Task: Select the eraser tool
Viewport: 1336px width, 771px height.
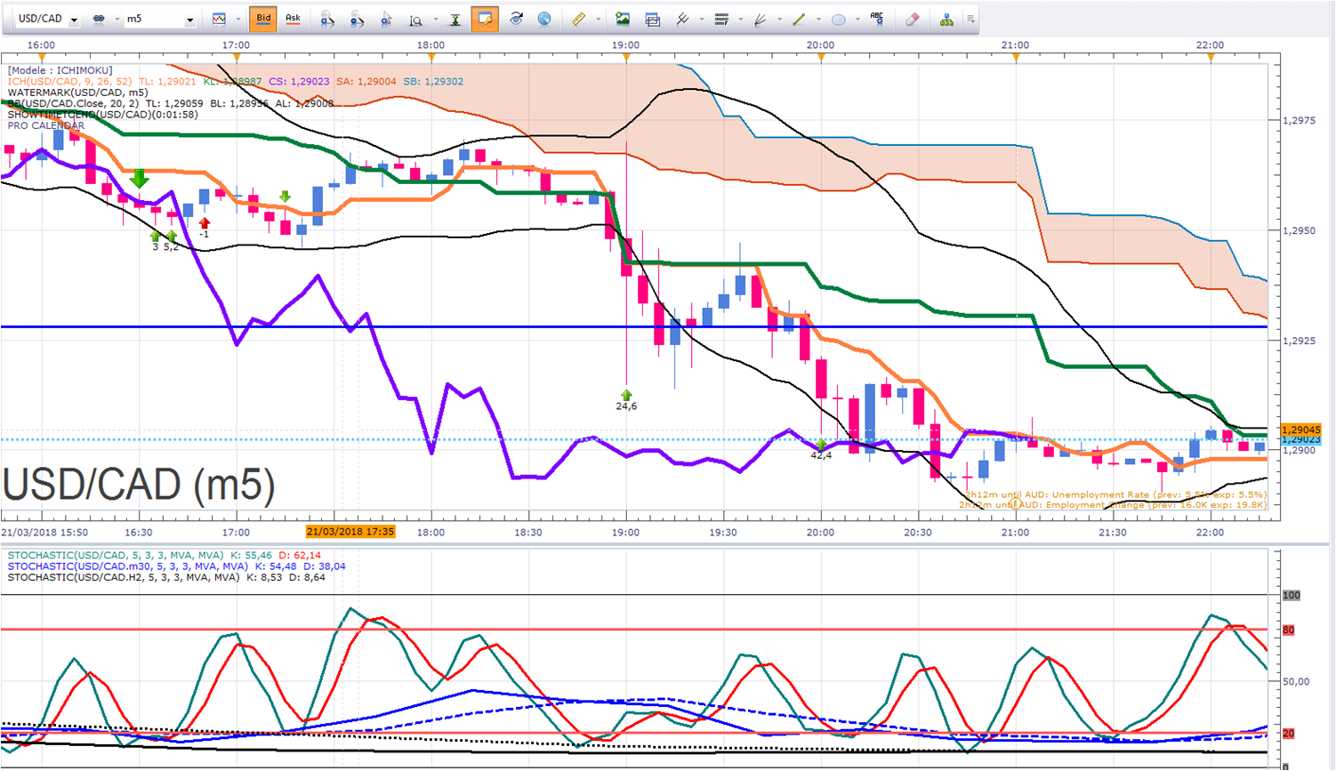Action: [912, 19]
